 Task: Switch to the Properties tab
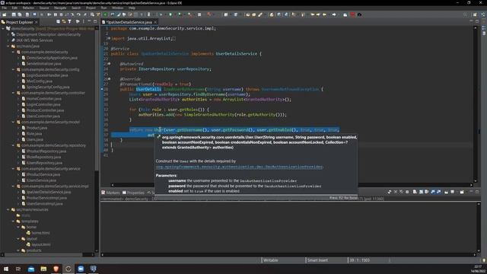133,193
